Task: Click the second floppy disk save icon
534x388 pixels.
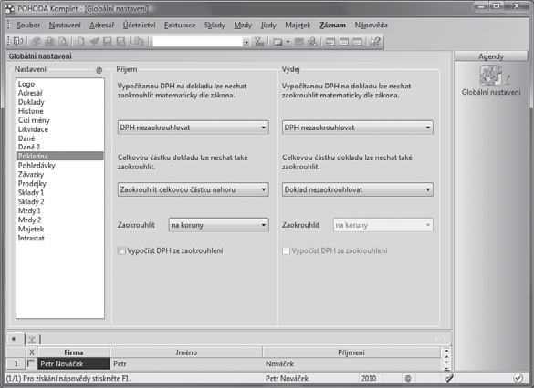Action: pyautogui.click(x=120, y=42)
